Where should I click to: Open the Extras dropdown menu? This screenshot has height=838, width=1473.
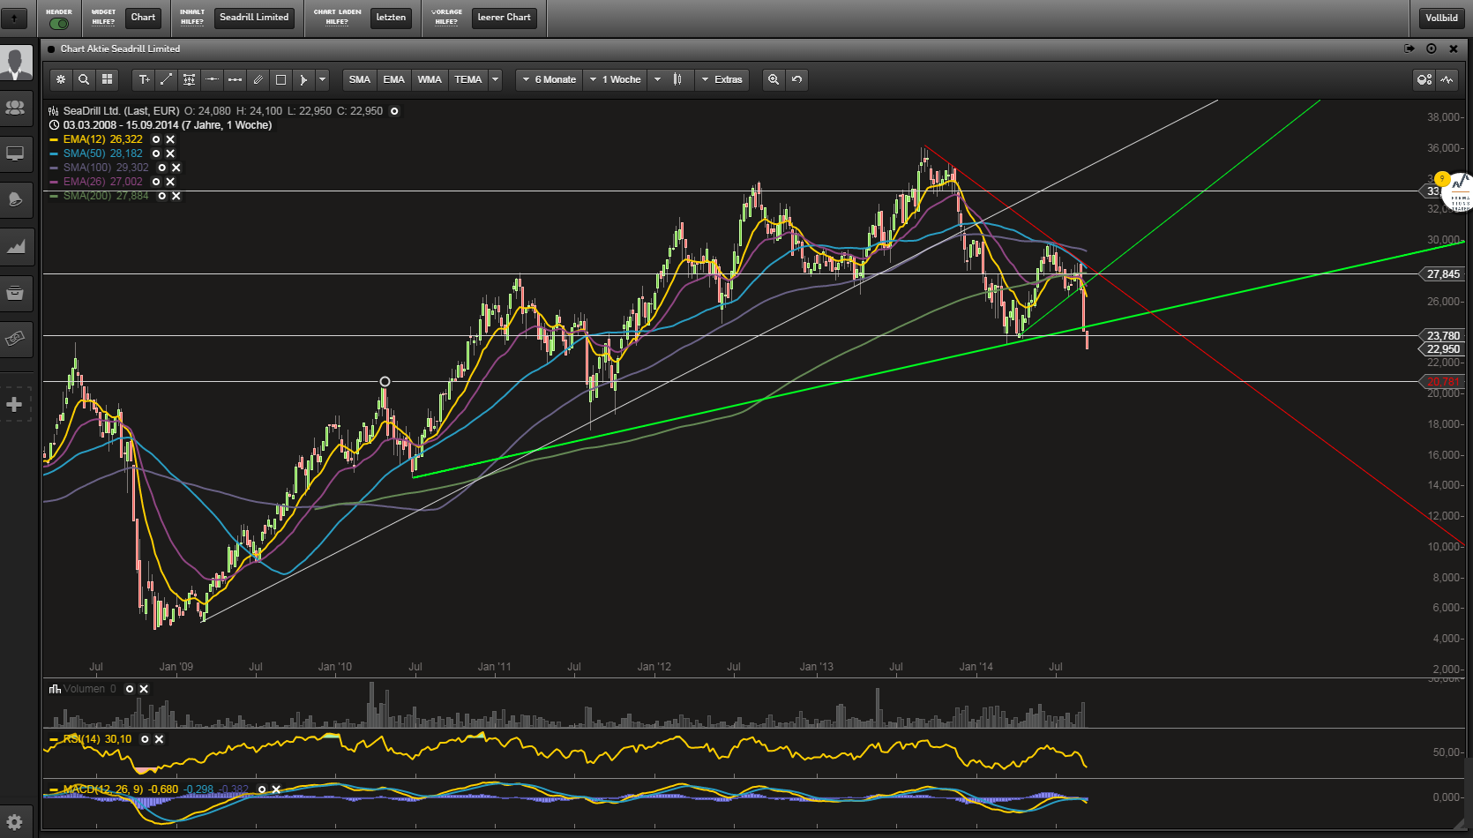(722, 79)
